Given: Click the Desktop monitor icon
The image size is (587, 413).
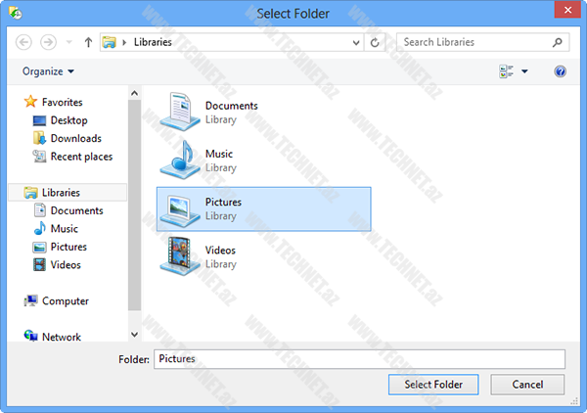Looking at the screenshot, I should (39, 120).
